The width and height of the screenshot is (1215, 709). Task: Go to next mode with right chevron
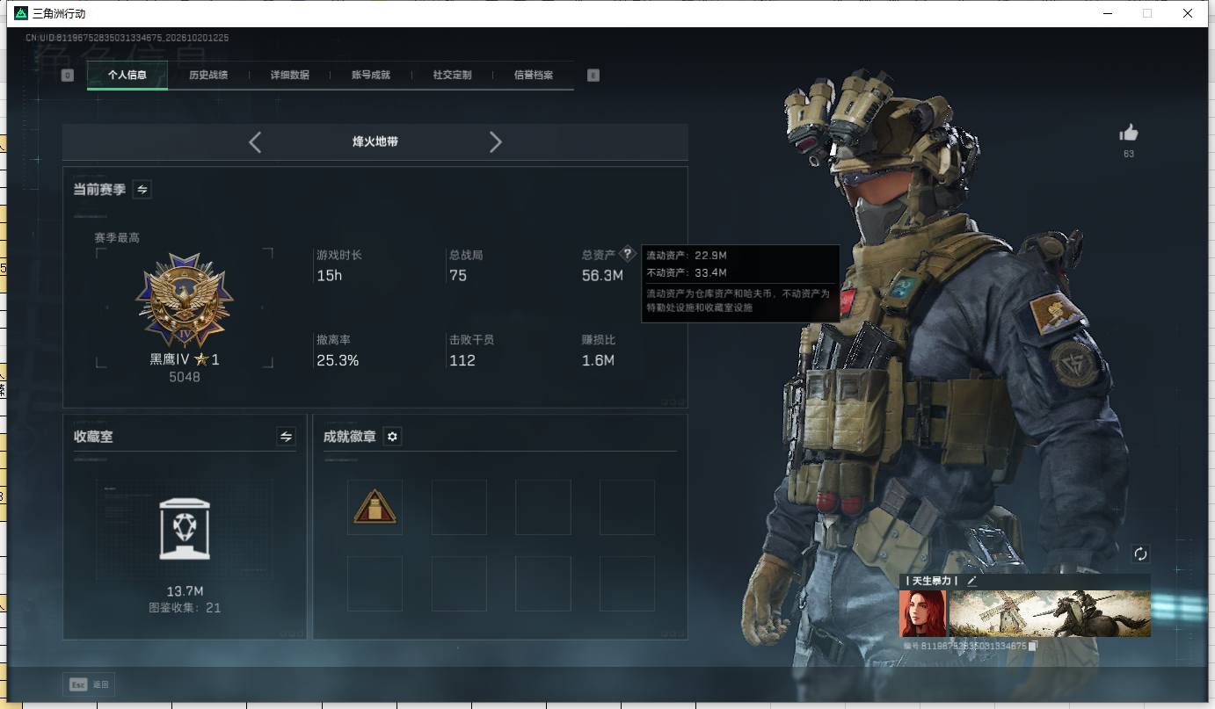click(x=495, y=141)
